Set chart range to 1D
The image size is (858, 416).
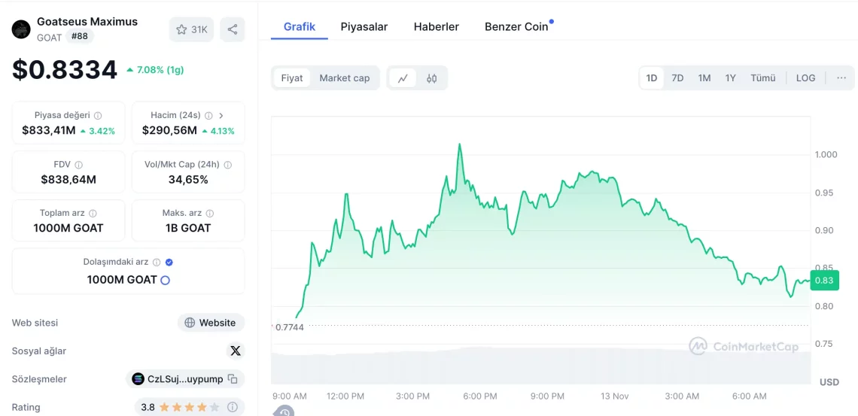[x=652, y=78]
